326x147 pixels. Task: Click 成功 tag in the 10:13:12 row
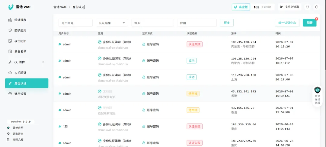[x=191, y=61]
